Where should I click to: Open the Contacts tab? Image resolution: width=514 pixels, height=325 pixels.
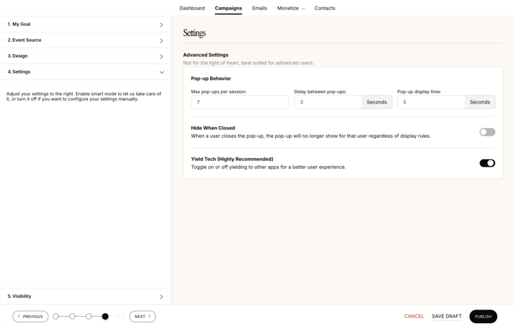[x=324, y=8]
